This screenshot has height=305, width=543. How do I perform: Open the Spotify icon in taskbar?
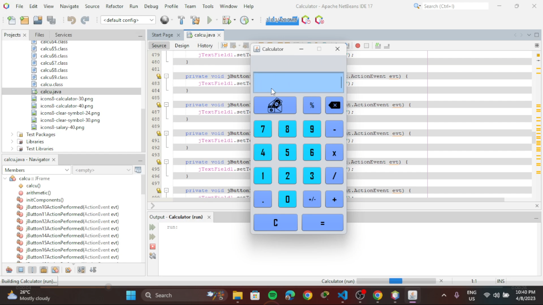[x=272, y=295]
